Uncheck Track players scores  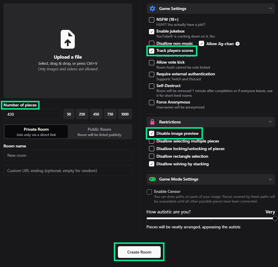coord(152,51)
